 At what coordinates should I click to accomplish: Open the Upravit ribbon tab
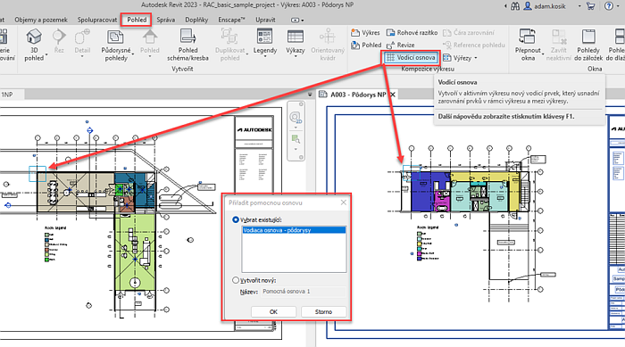click(x=265, y=20)
